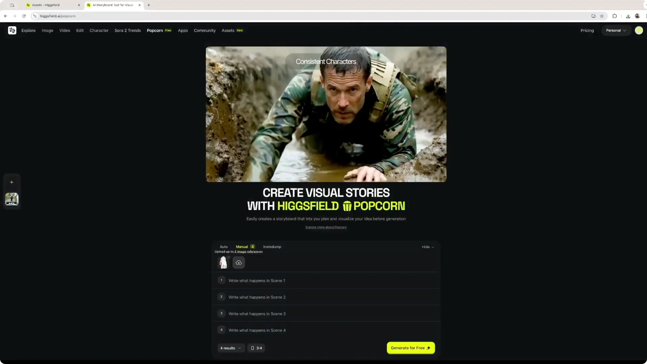647x364 pixels.
Task: Click the user profile avatar
Action: (x=639, y=30)
